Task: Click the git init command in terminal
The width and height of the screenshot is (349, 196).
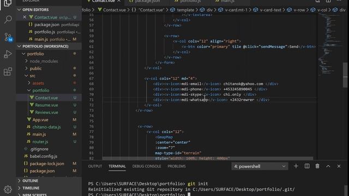Action: click(197, 184)
